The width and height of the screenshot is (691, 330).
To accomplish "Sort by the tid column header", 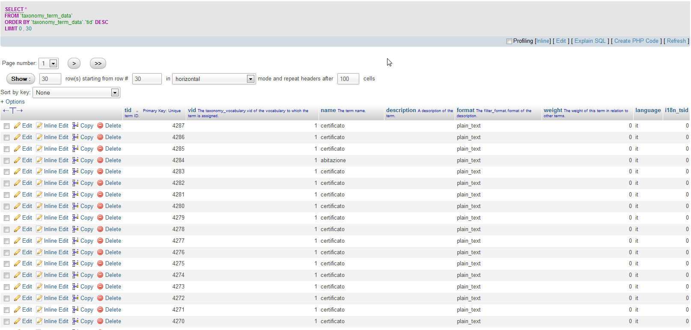I will 128,110.
